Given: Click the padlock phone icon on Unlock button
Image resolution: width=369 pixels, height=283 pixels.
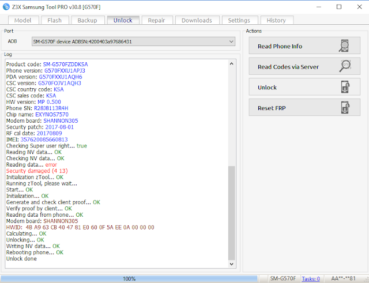Looking at the screenshot, I should pyautogui.click(x=345, y=87).
